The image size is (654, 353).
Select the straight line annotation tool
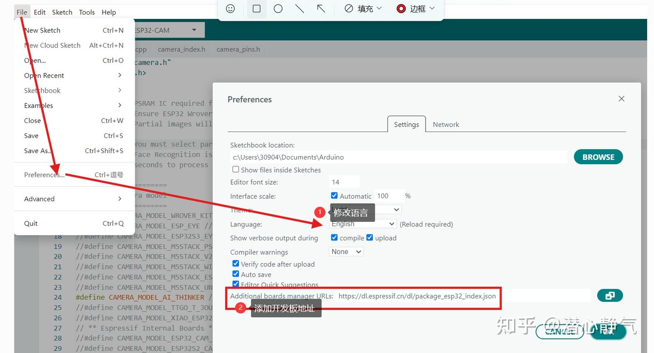tap(300, 9)
